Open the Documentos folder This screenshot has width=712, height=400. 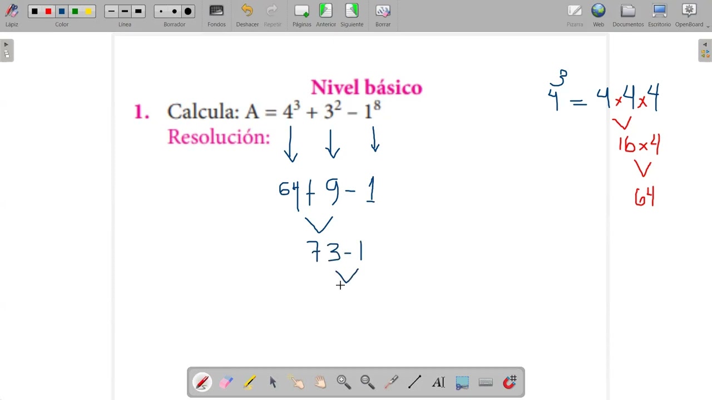coord(628,15)
